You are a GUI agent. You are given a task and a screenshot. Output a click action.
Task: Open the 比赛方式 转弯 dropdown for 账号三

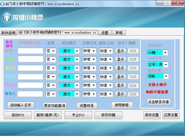pyautogui.click(x=89, y=68)
